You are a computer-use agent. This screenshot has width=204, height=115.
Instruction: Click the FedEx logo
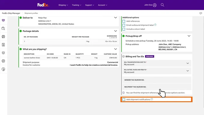click(43, 5)
